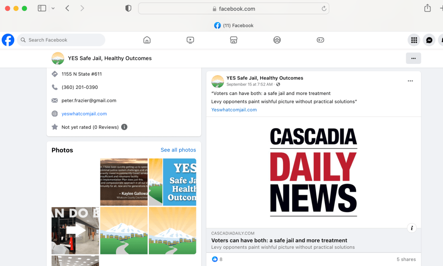Open the post's three-dot options menu
Screen dimensions: 443x266
click(x=410, y=81)
